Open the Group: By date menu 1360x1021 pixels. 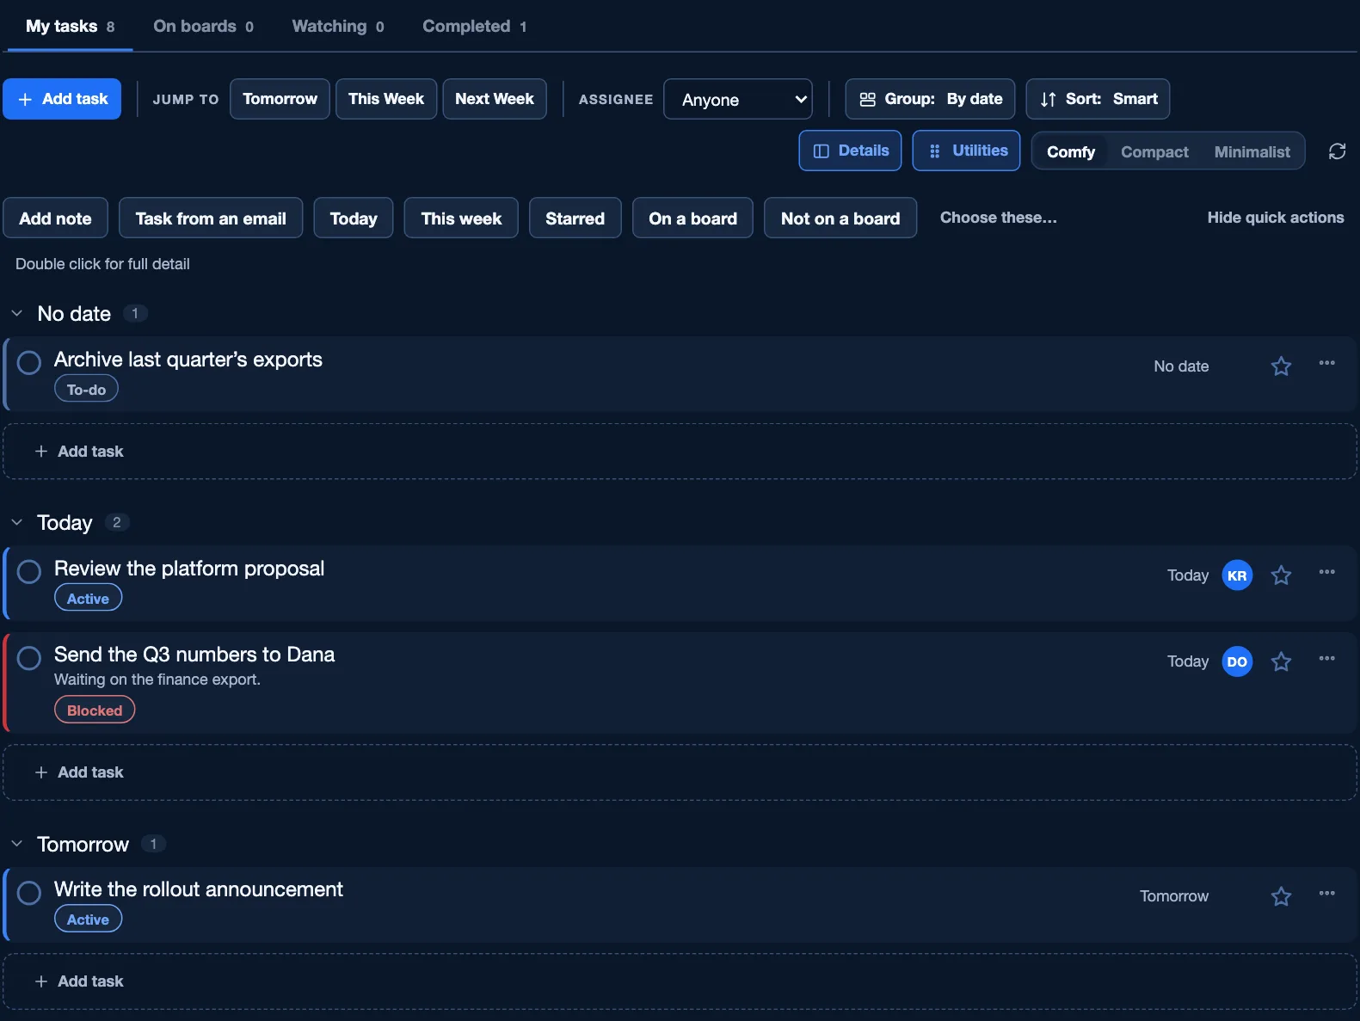click(930, 99)
